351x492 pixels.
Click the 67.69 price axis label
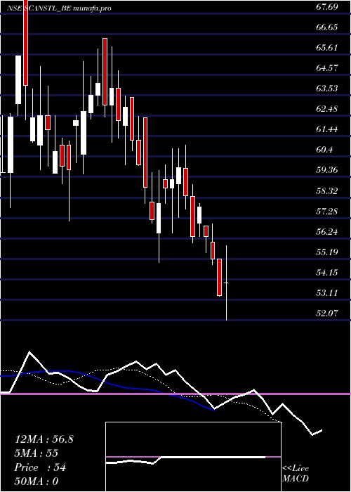[327, 7]
